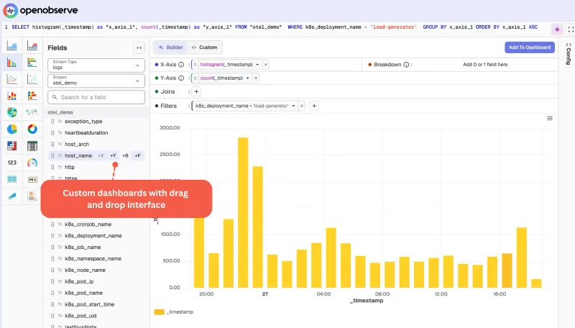This screenshot has height=328, width=575.
Task: Add a new join with plus
Action: pos(196,92)
